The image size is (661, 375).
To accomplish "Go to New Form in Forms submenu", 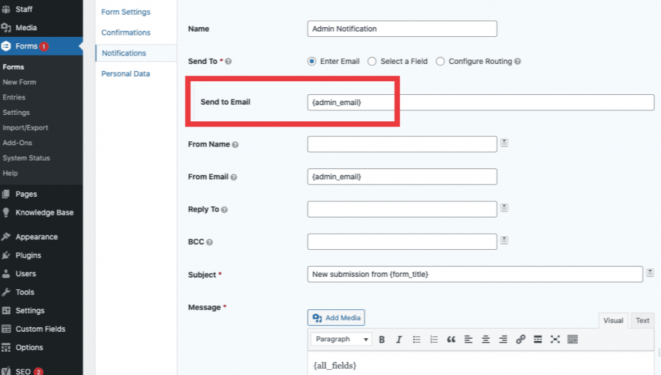I will [19, 82].
